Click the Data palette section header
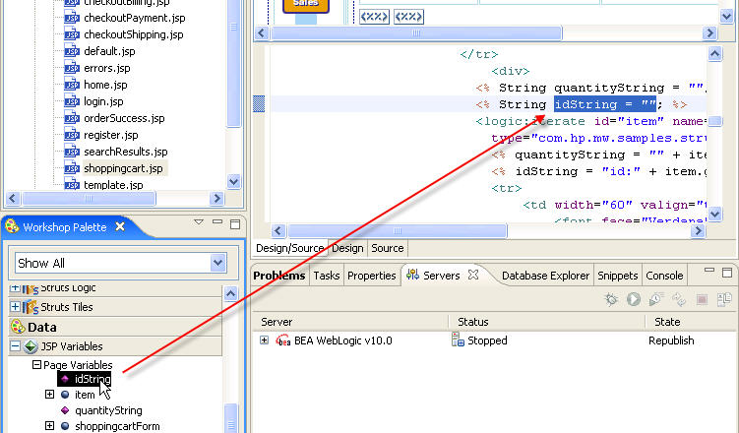 (115, 327)
